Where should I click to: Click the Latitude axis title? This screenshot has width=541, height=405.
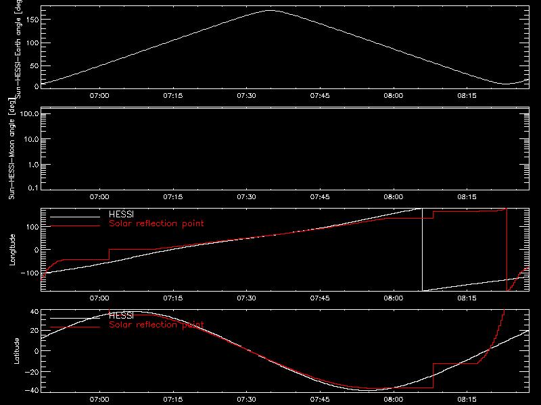click(x=16, y=351)
